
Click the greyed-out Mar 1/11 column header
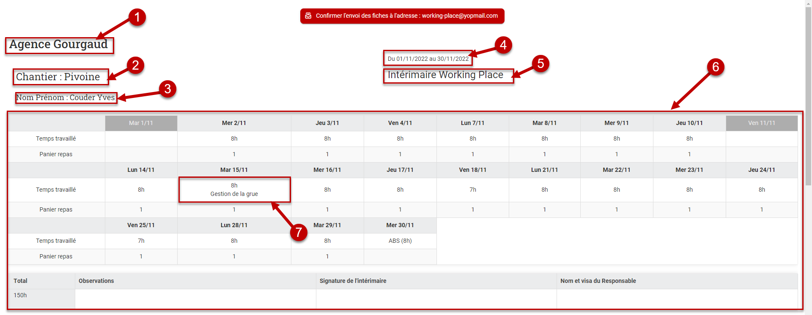(141, 123)
